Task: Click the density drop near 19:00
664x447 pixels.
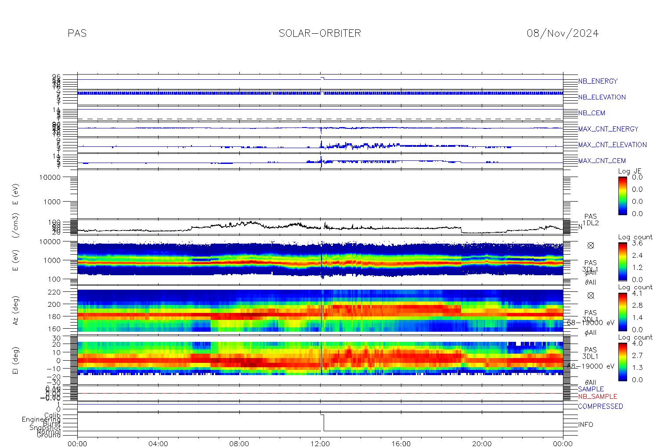Action: [461, 230]
